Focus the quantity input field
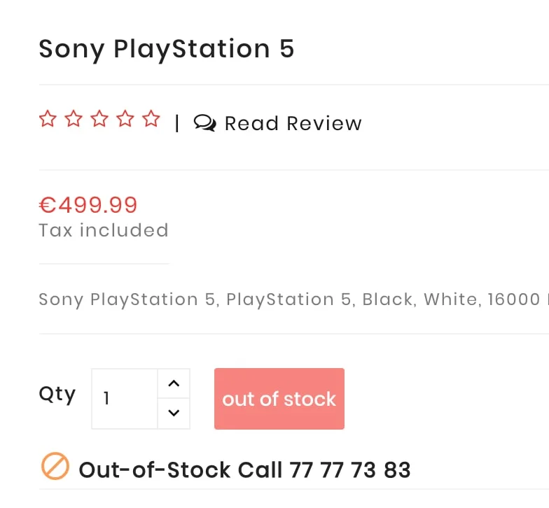 point(125,399)
